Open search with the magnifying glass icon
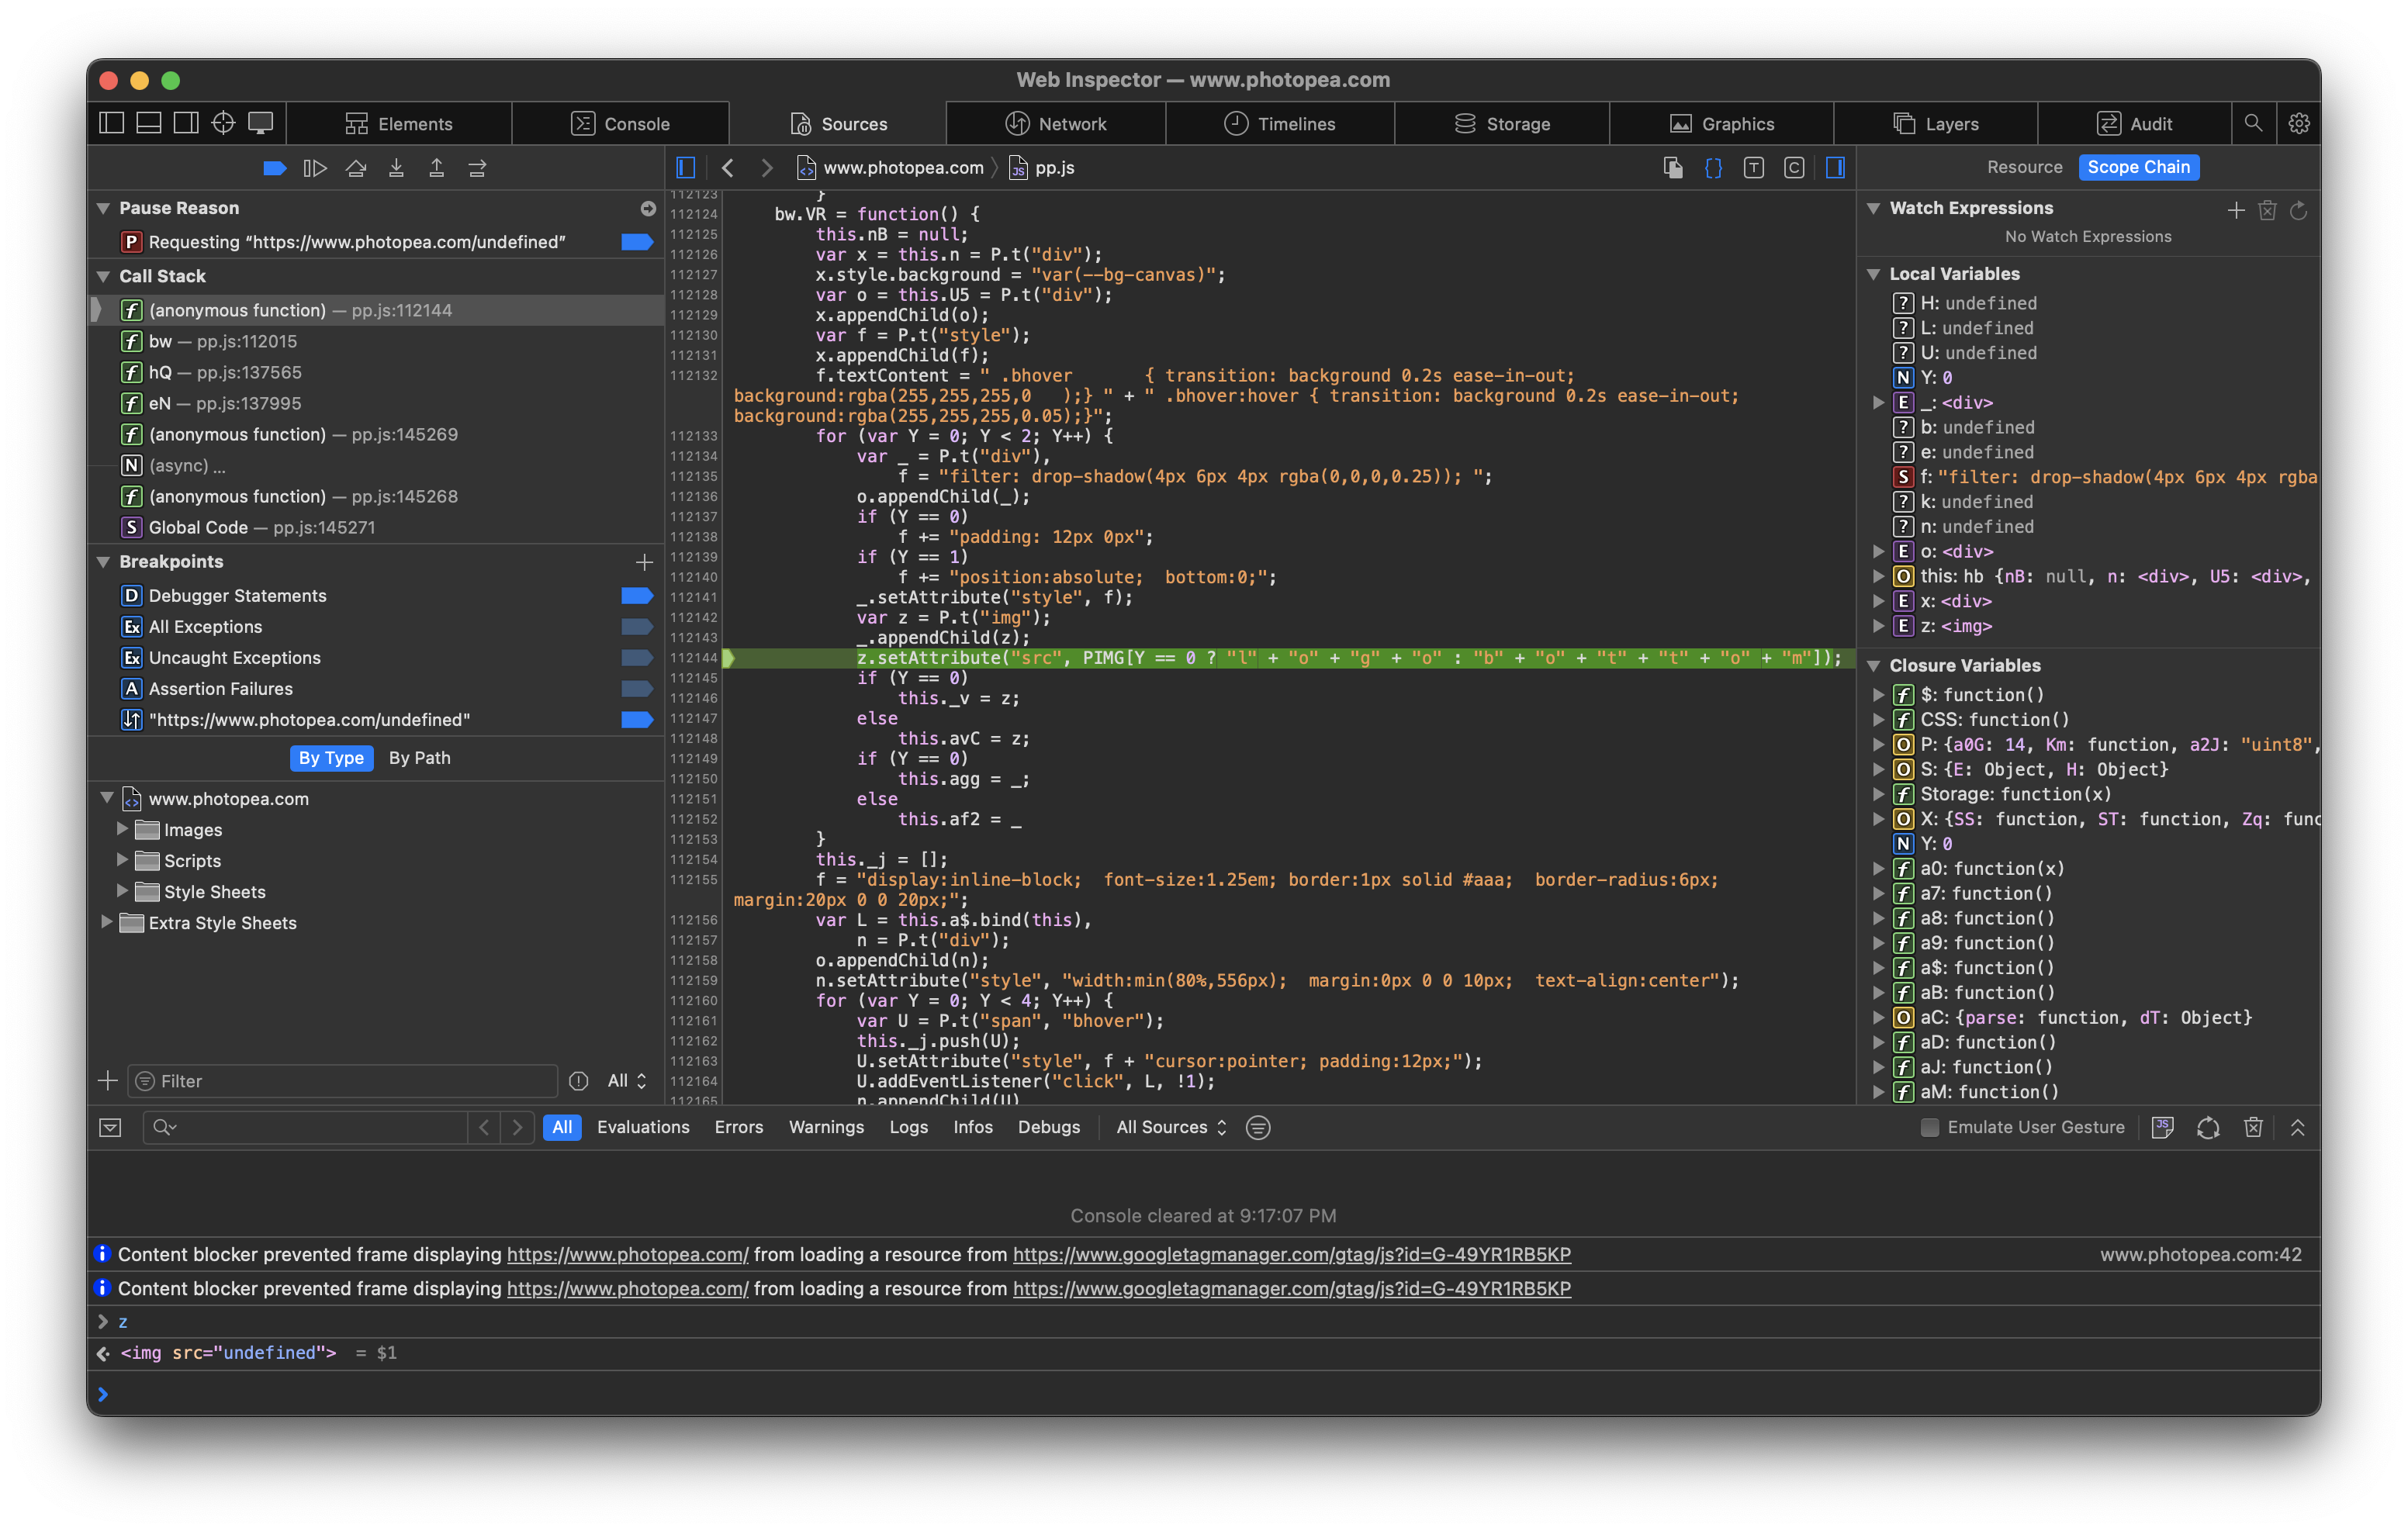The width and height of the screenshot is (2408, 1531). tap(2254, 123)
